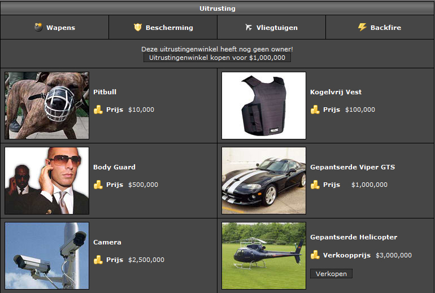
Task: Click the security Camera thumbnail
Action: point(47,256)
